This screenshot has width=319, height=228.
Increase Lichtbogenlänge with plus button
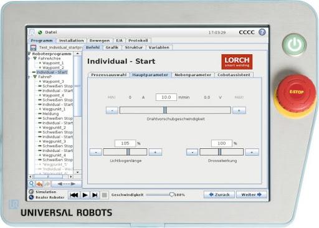click(x=155, y=152)
